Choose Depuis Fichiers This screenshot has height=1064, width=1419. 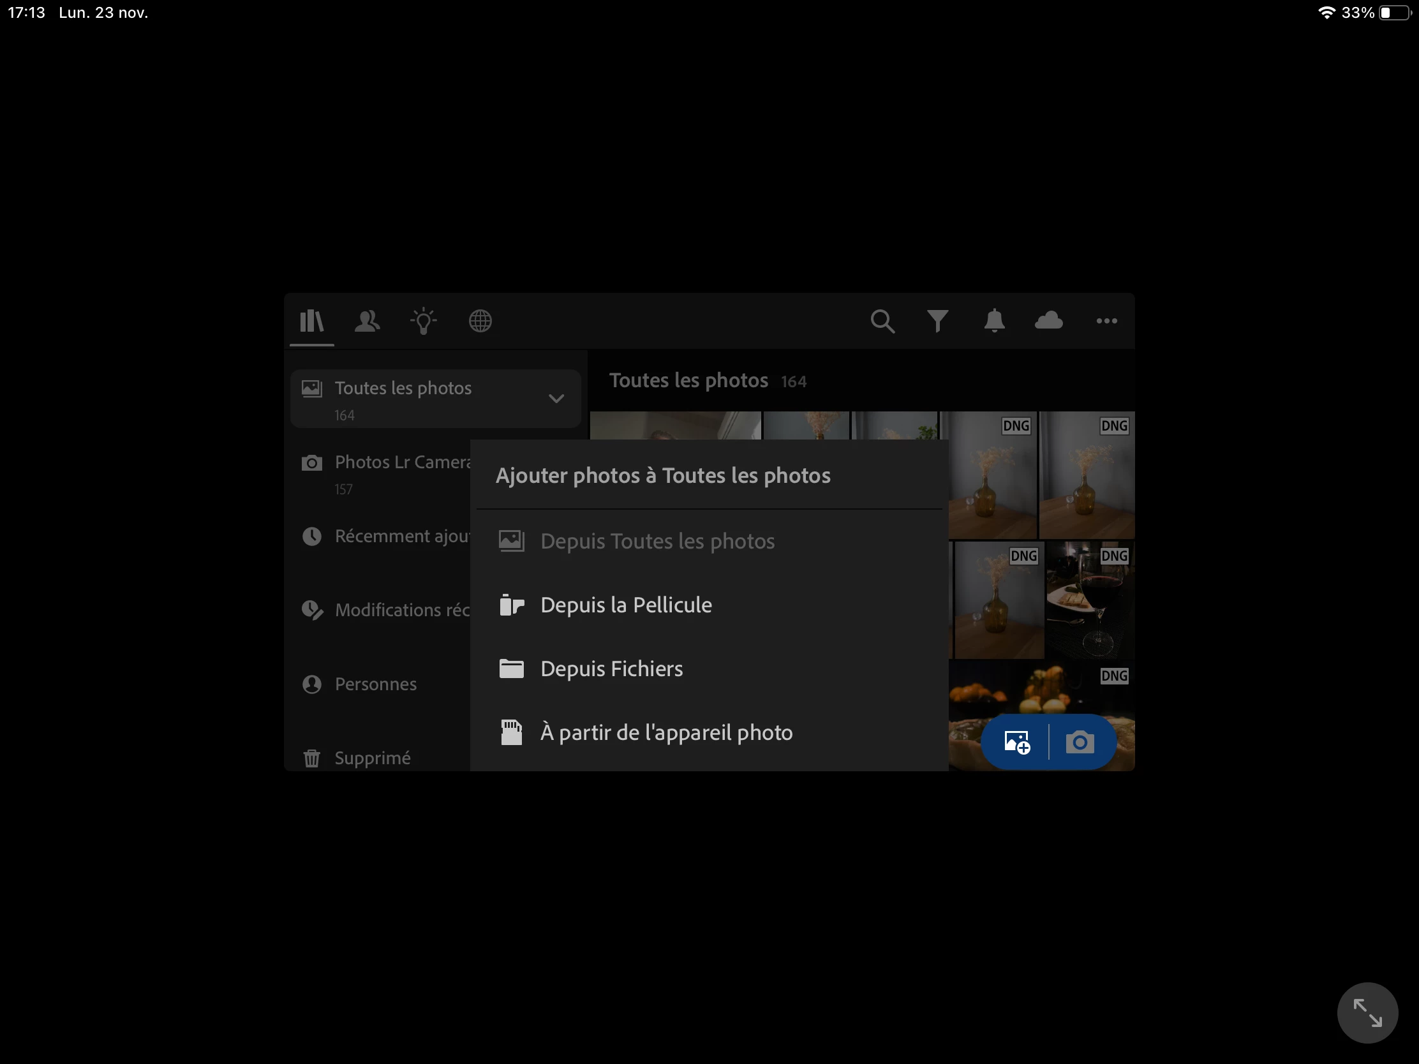611,669
